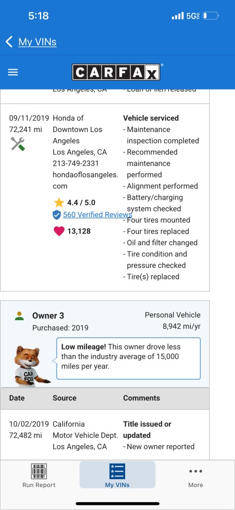Tap the blue verified shield icon

tap(57, 215)
